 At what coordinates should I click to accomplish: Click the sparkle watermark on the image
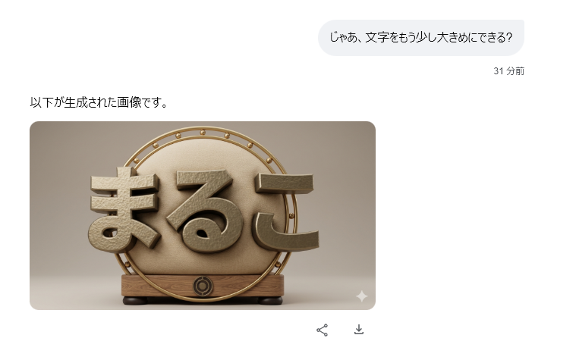click(x=362, y=296)
